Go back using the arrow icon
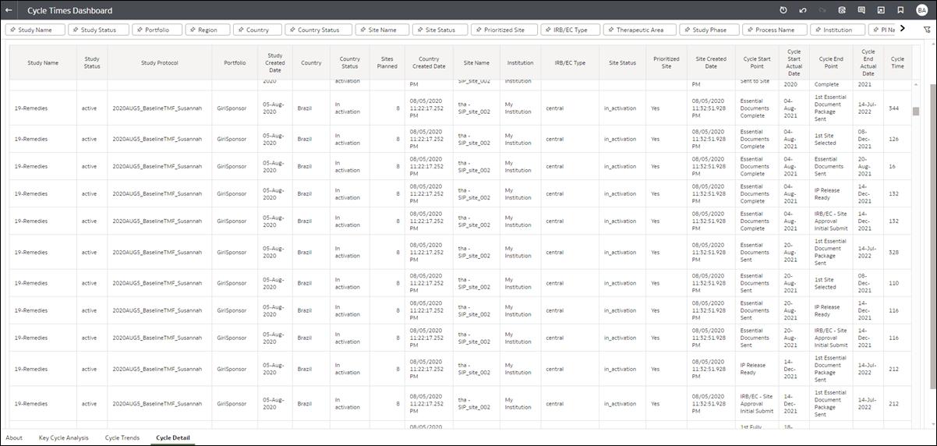 pos(9,11)
